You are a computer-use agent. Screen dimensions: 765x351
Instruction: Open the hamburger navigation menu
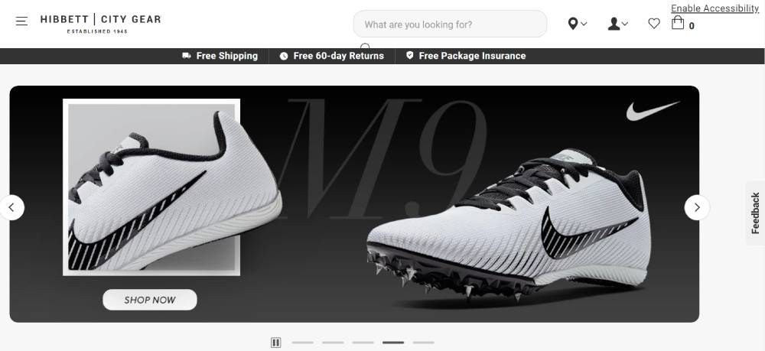(21, 21)
